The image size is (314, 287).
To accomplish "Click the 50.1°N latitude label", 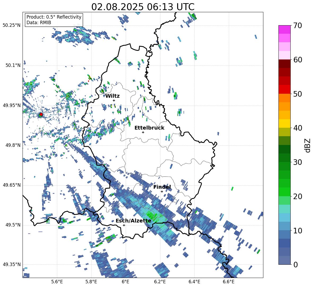I will click(13, 65).
